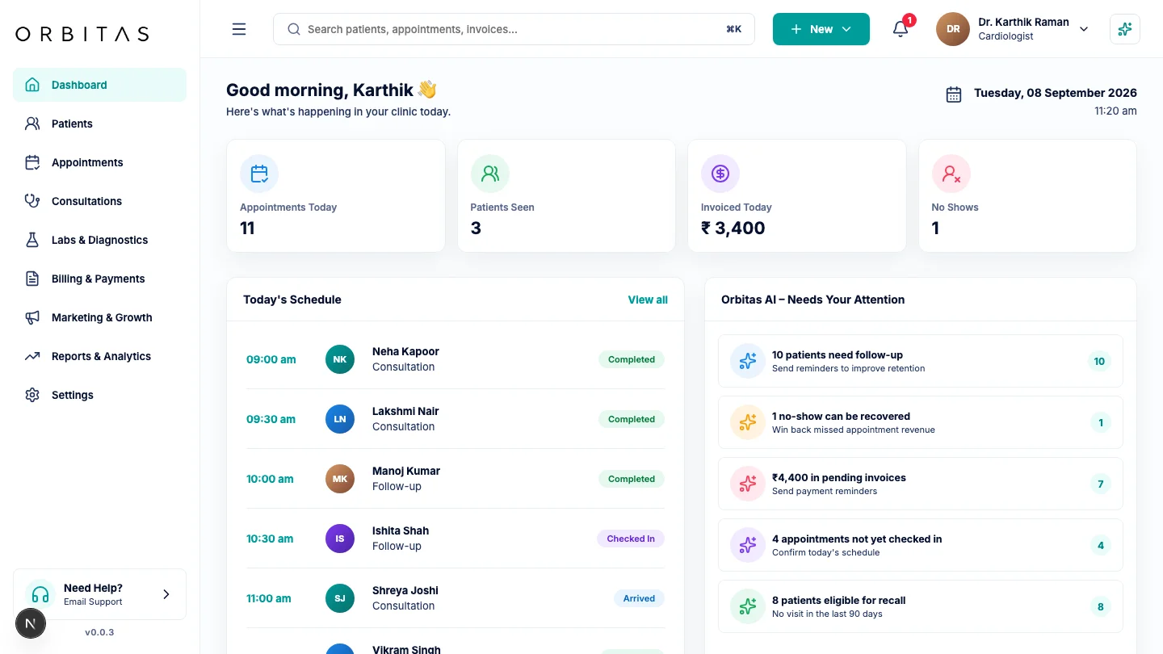Click the Dashboard home icon
Screen dimensions: 1163x654
(x=32, y=85)
